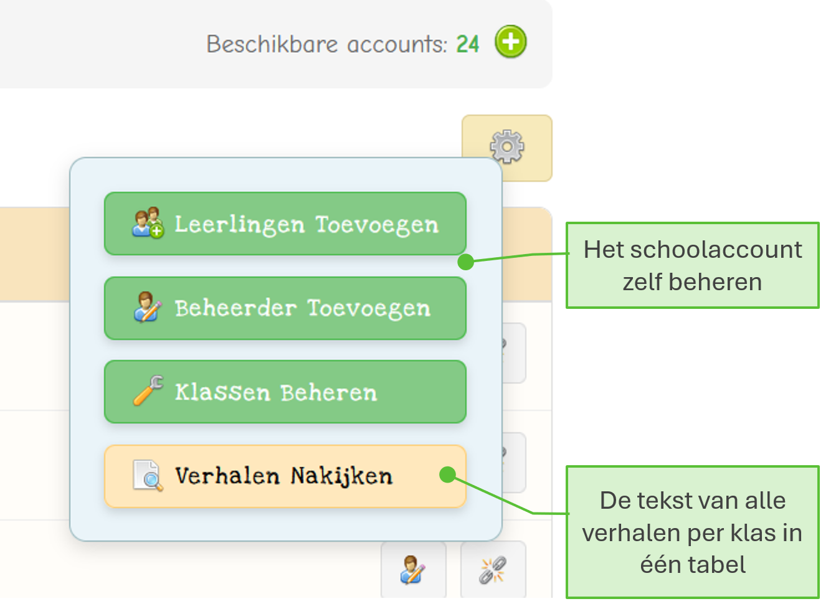Screen dimensions: 831x614
Task: Click the green plus icon to add accounts
Action: pyautogui.click(x=510, y=43)
